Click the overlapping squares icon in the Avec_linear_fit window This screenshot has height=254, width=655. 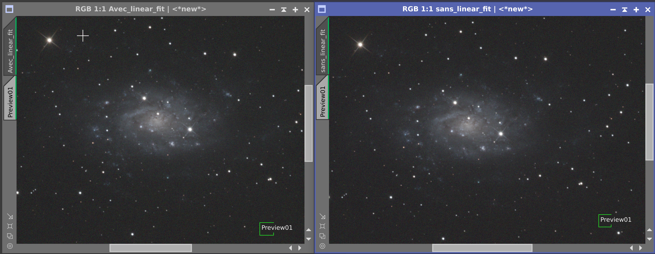10,236
